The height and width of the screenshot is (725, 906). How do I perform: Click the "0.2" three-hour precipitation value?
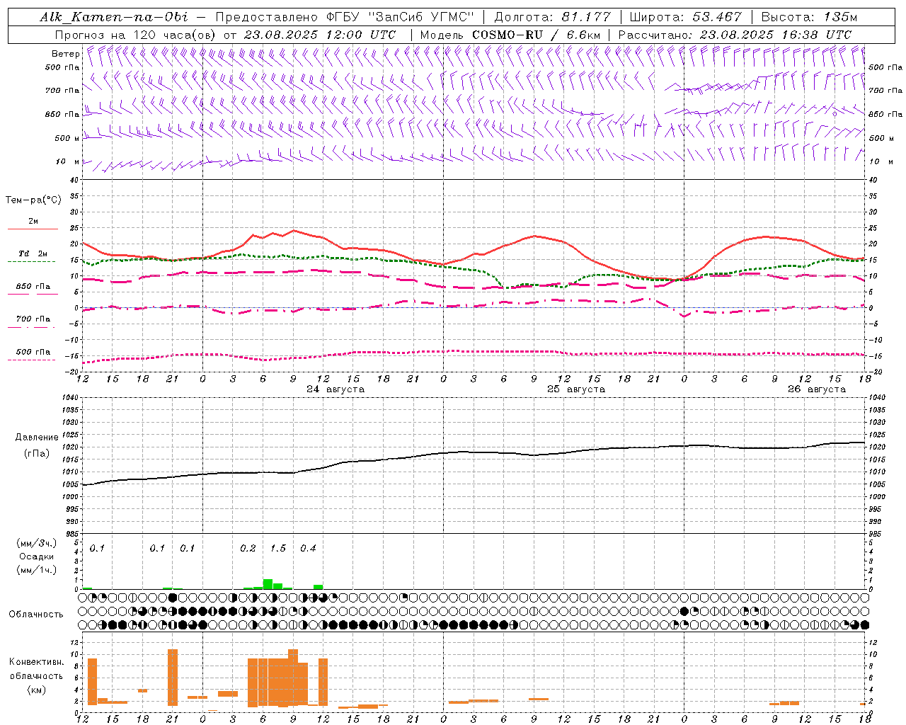pos(248,548)
